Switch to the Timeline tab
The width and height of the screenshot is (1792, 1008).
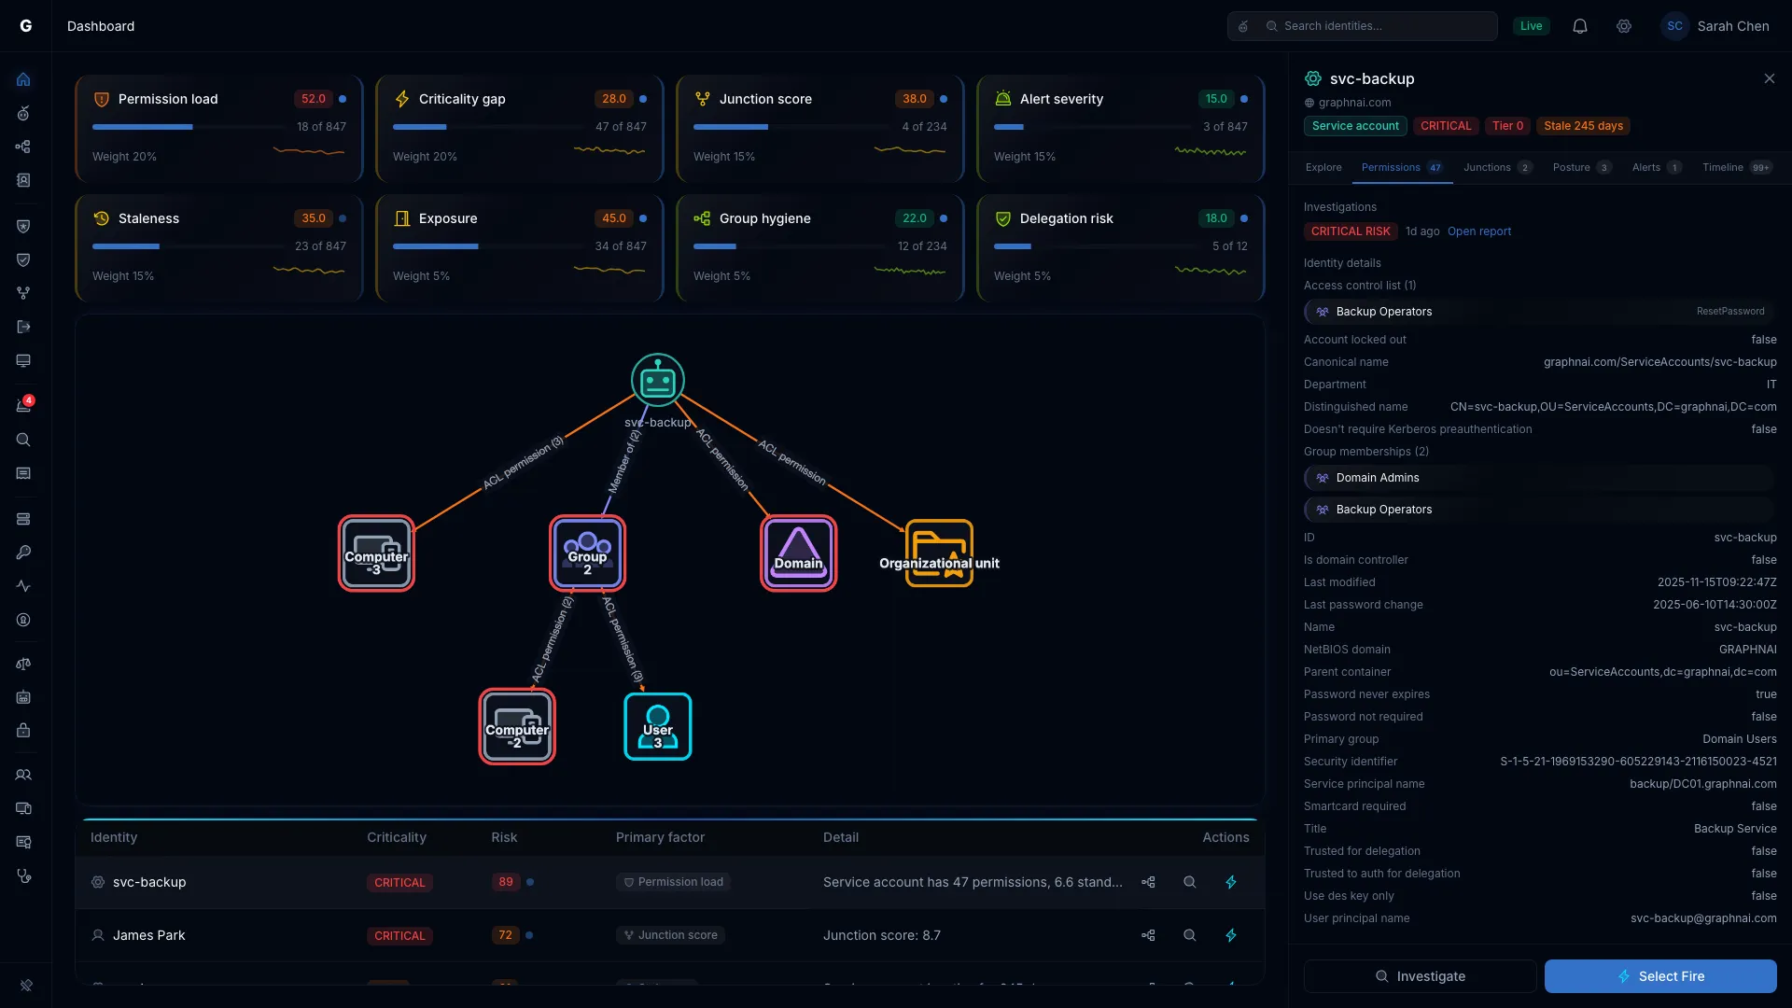(x=1737, y=167)
